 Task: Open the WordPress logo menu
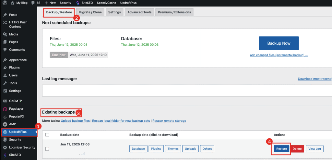(5, 3)
